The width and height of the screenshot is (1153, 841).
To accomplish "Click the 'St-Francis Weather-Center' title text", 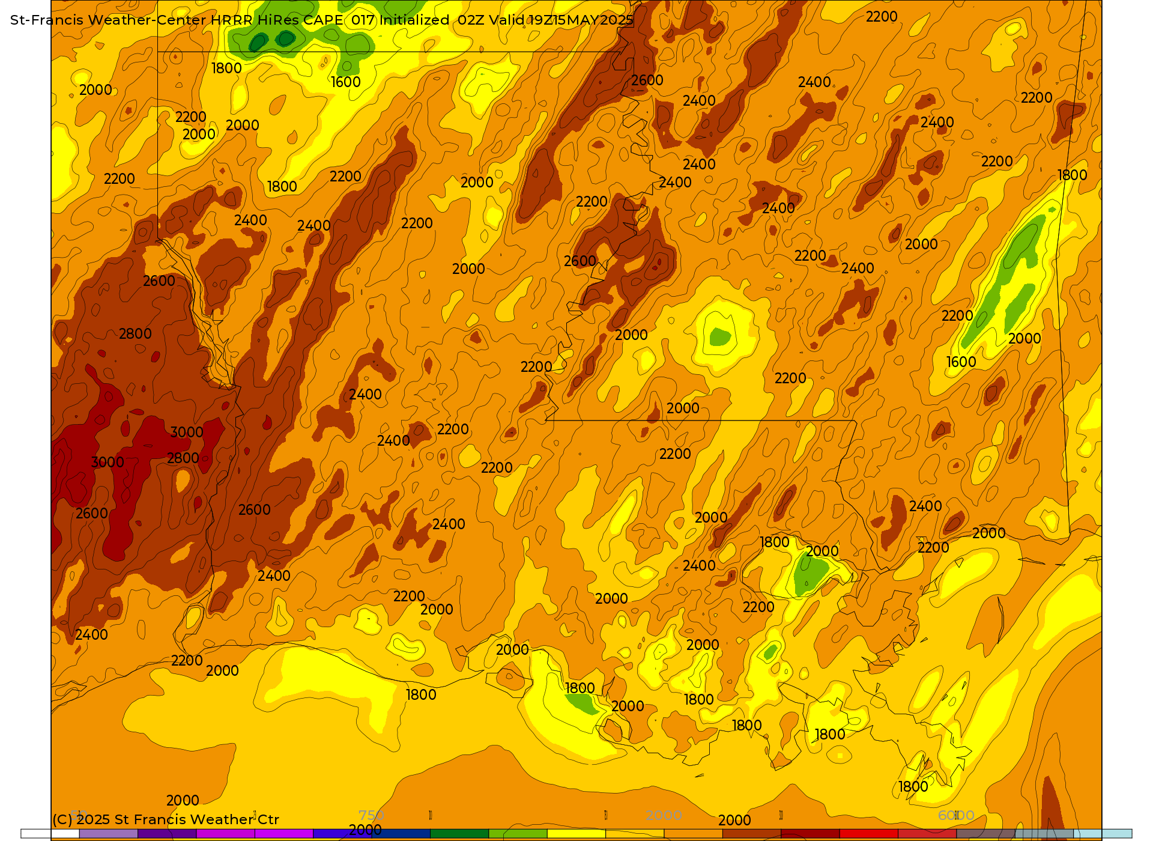I will (x=108, y=20).
